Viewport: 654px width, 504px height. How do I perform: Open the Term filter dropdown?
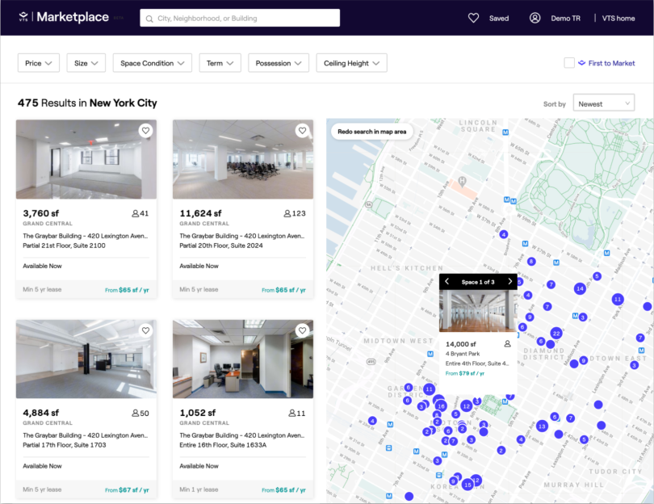point(220,63)
